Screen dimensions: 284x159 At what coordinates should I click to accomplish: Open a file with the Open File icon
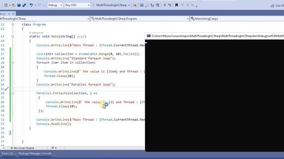tap(14, 5)
